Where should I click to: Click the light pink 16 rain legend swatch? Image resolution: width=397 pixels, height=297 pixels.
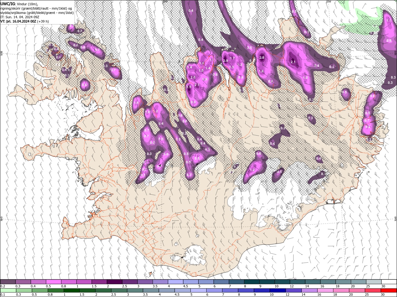[325, 291]
